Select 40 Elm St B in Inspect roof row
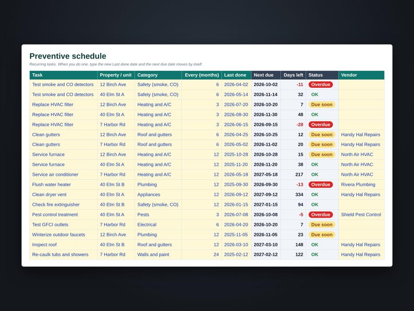The height and width of the screenshot is (311, 414). [x=116, y=245]
